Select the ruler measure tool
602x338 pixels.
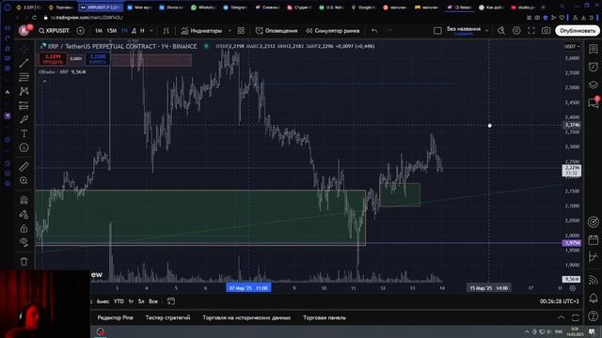pyautogui.click(x=24, y=166)
